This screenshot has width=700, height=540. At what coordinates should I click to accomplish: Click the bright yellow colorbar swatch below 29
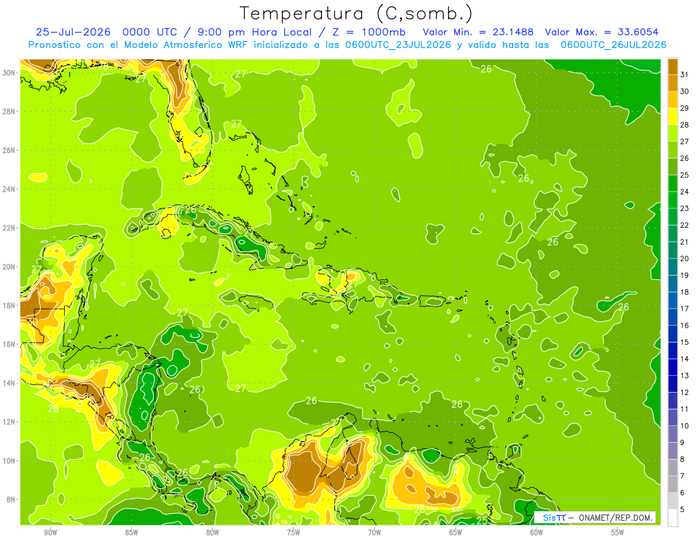pos(673,117)
